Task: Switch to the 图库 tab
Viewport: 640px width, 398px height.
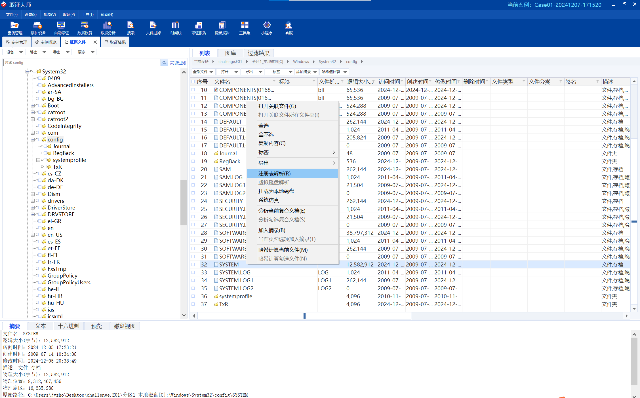Action: pos(231,53)
